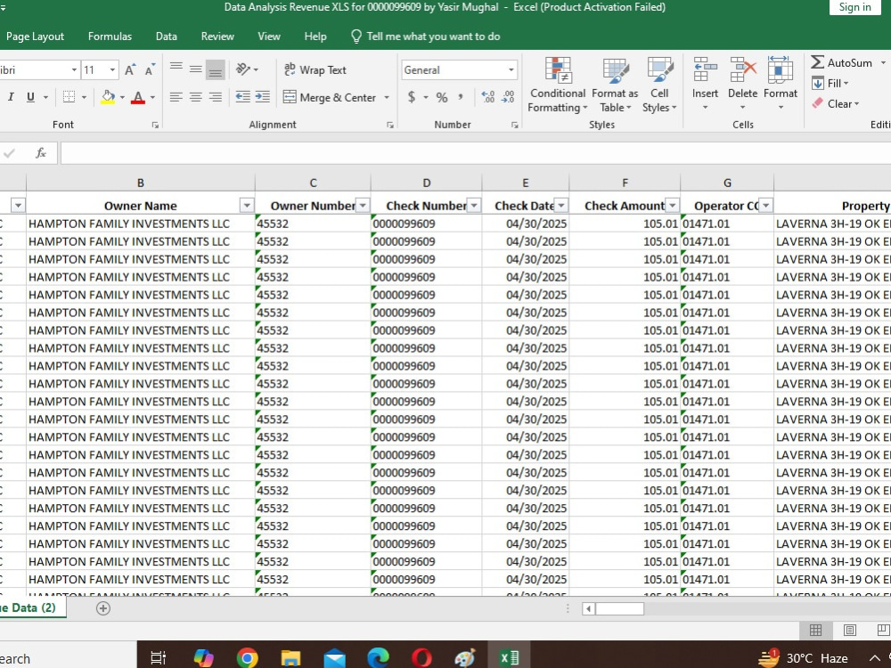Open Conditional Formatting menu
The height and width of the screenshot is (668, 891).
(x=558, y=86)
